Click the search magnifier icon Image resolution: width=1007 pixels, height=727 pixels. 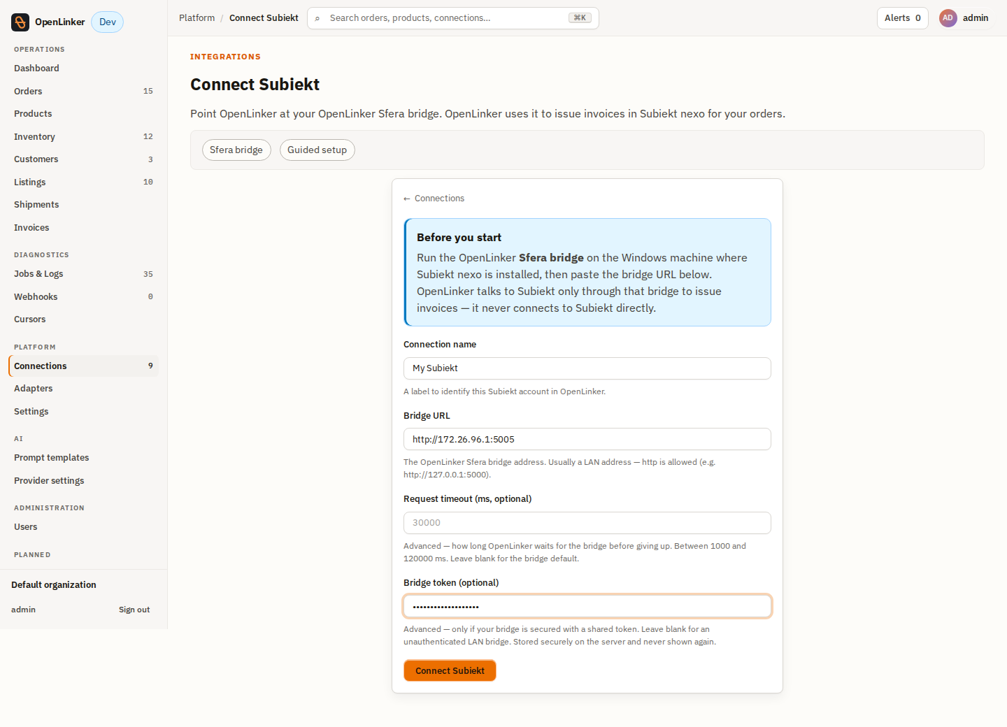[317, 18]
